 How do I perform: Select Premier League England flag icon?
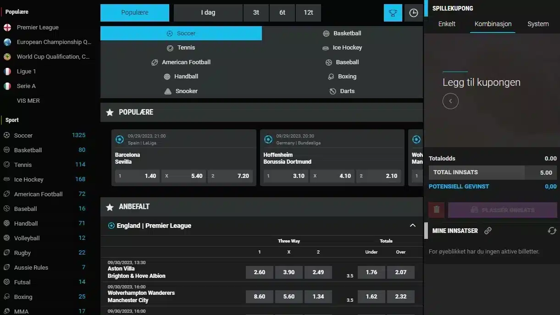coord(7,27)
